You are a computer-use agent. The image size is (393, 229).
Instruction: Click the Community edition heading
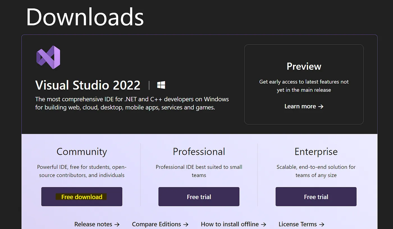[x=82, y=152]
